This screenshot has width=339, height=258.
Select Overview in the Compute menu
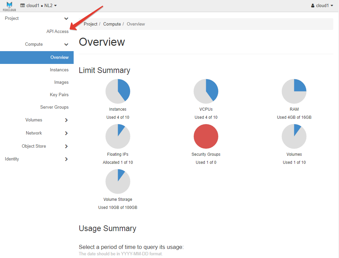pos(59,57)
